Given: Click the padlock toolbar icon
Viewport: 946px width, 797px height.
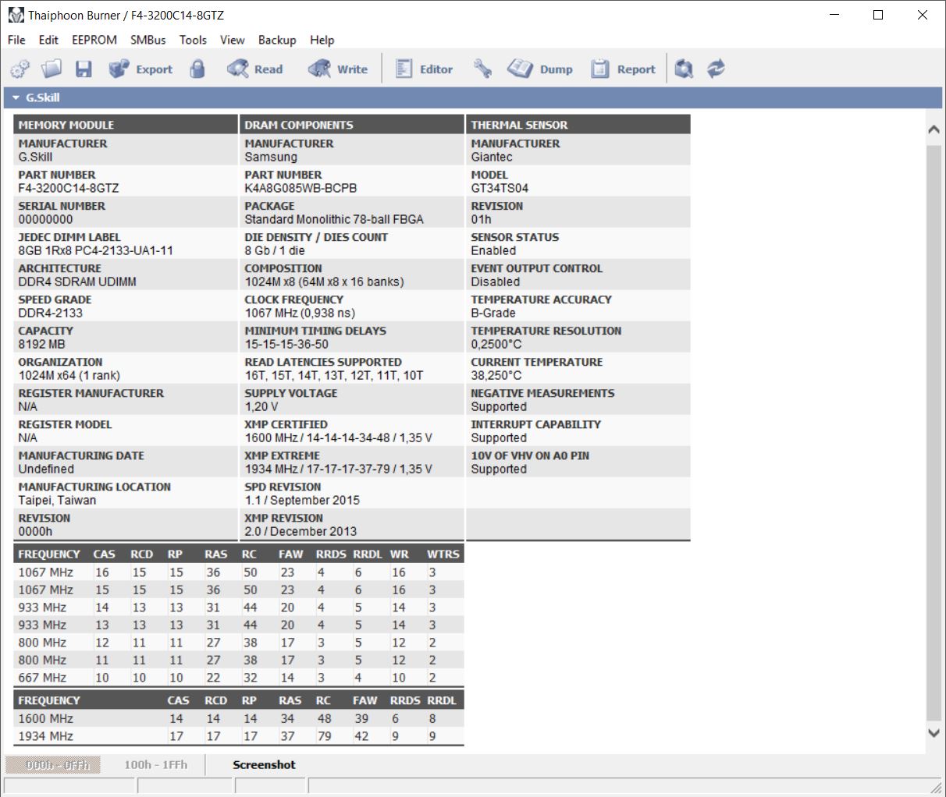Looking at the screenshot, I should 197,69.
